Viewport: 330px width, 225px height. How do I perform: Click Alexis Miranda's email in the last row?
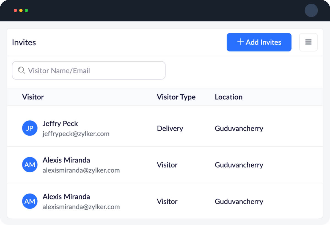click(x=81, y=207)
